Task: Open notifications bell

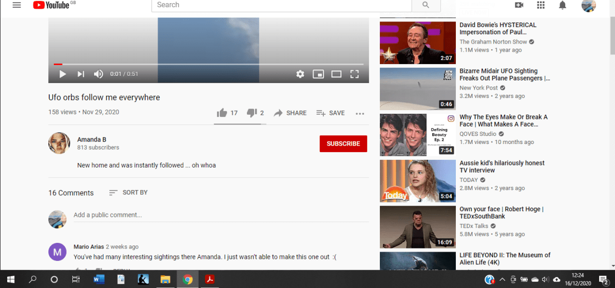Action: tap(563, 5)
